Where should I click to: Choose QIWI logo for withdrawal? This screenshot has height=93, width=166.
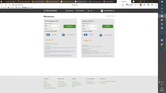[86, 41]
